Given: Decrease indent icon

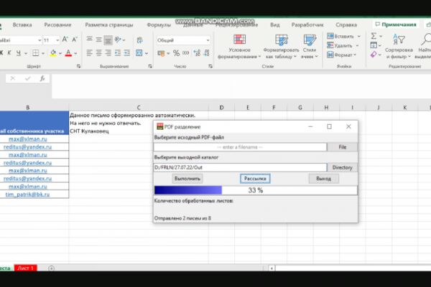Looking at the screenshot, I should tap(118, 52).
